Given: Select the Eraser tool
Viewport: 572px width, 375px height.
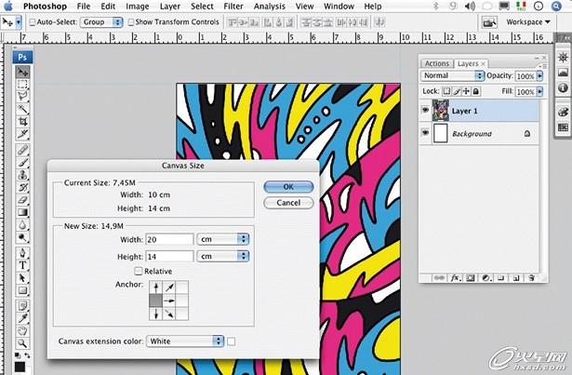Looking at the screenshot, I should click(x=22, y=200).
